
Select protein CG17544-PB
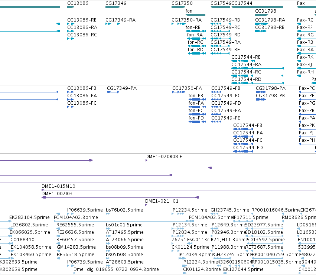click(248, 125)
